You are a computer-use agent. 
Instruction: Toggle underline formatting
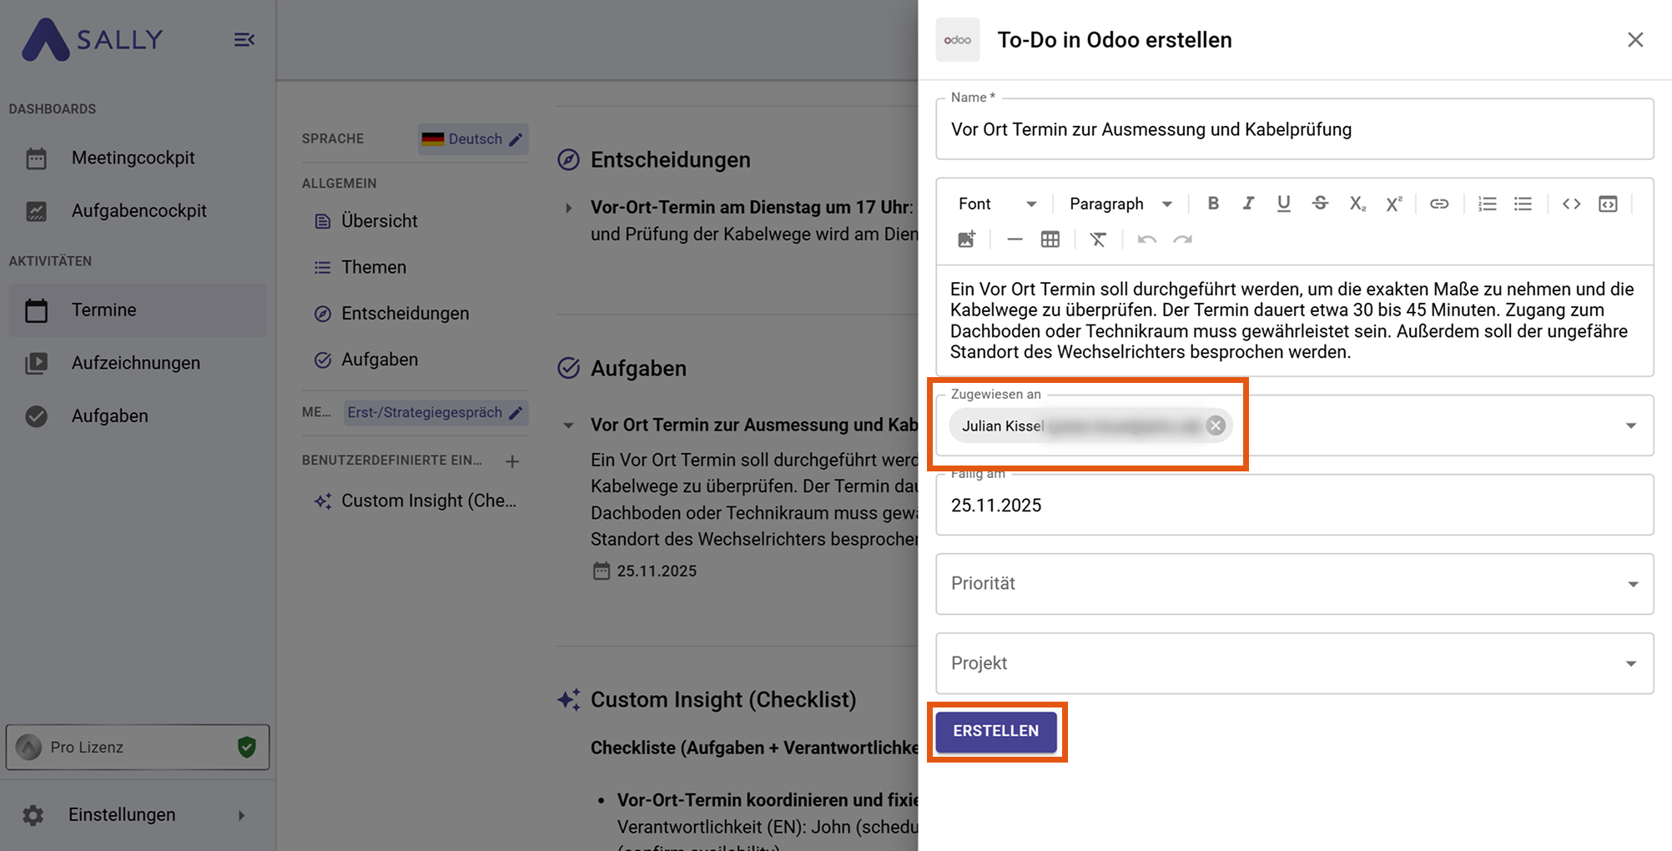tap(1283, 204)
